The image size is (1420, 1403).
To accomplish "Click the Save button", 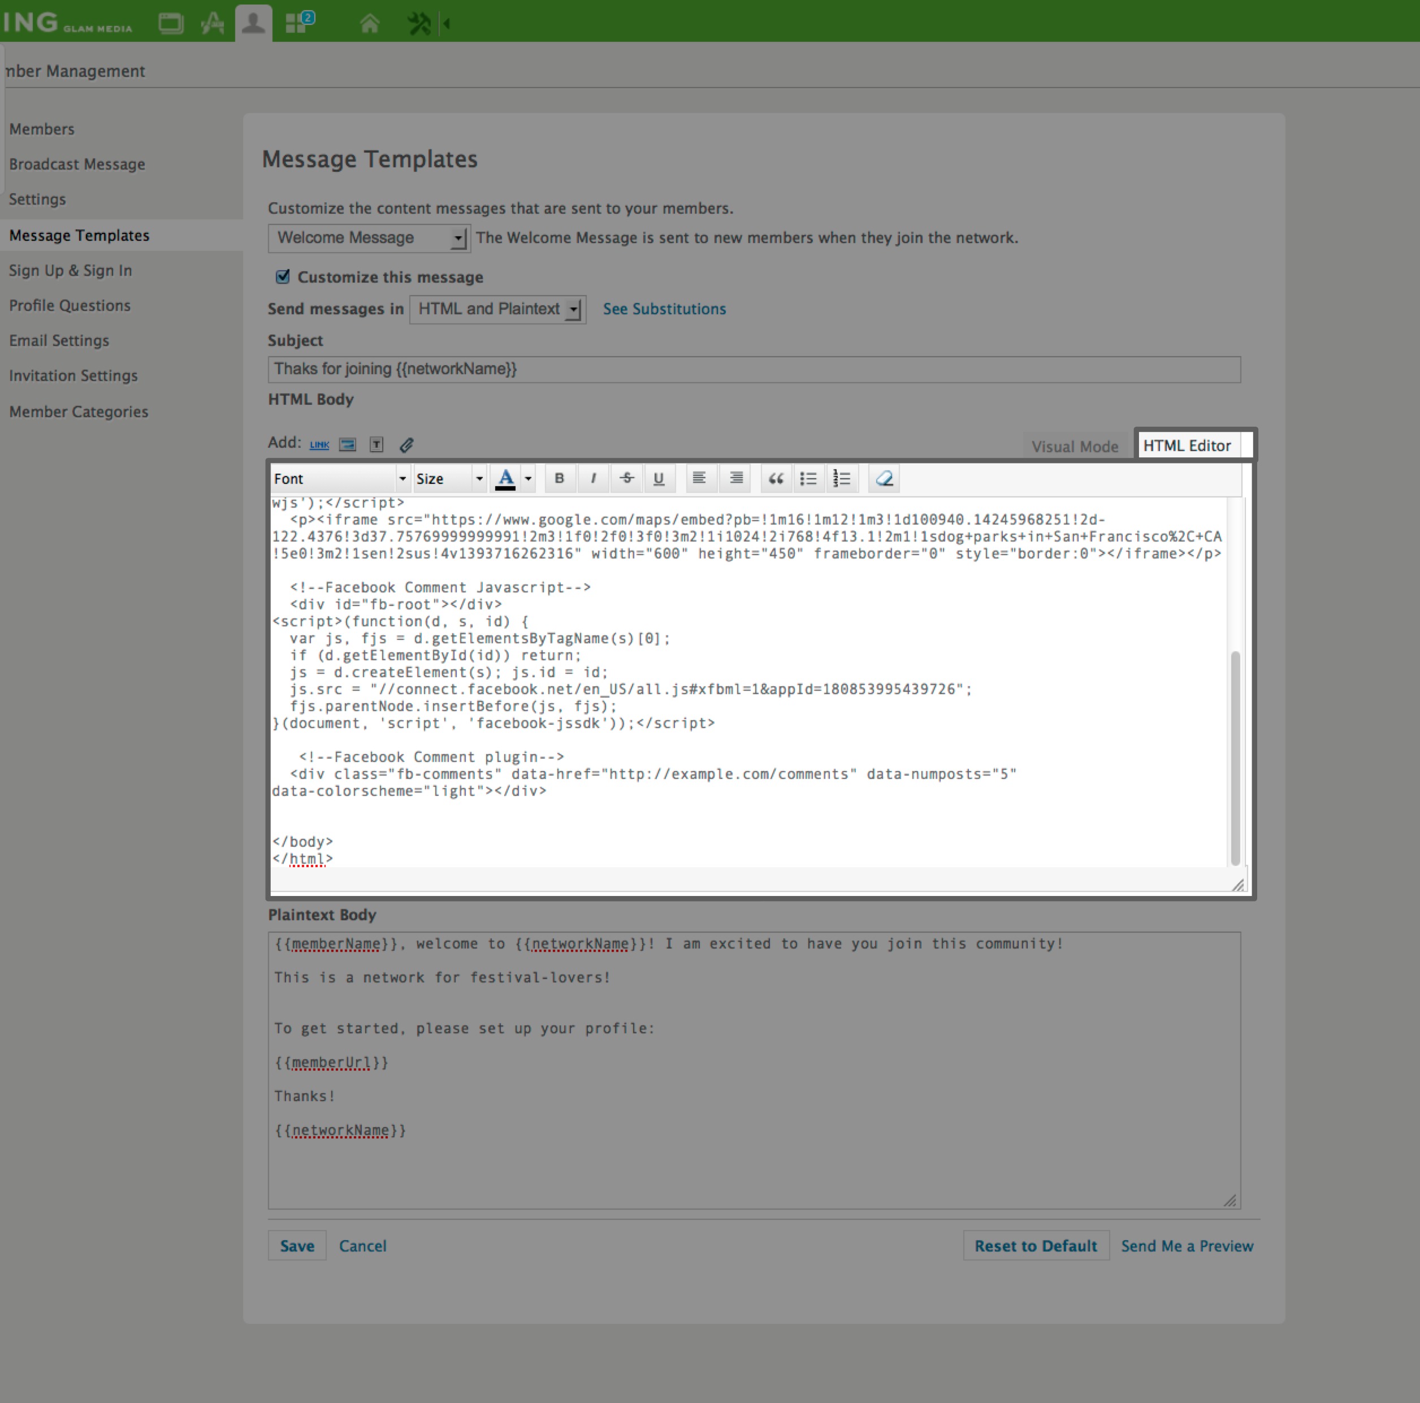I will click(x=297, y=1246).
